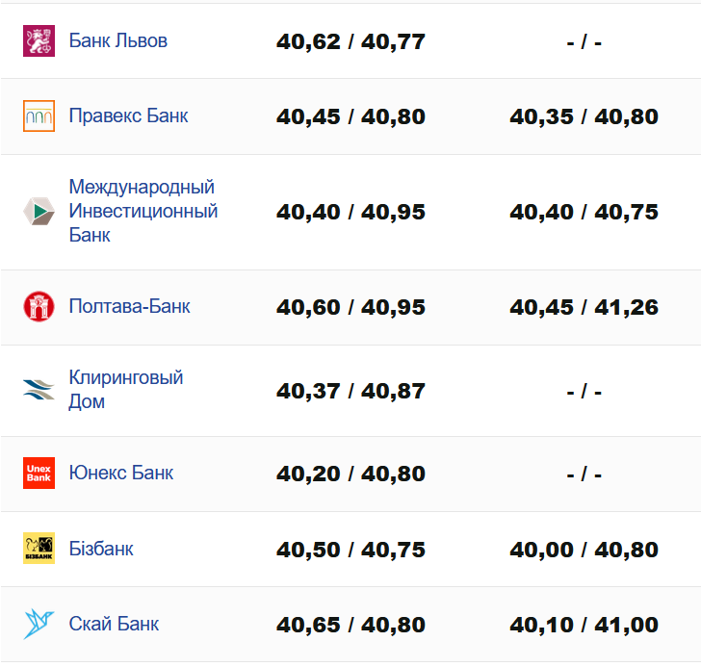
Task: Click the yellow Бізбанк logo icon
Action: 39,549
